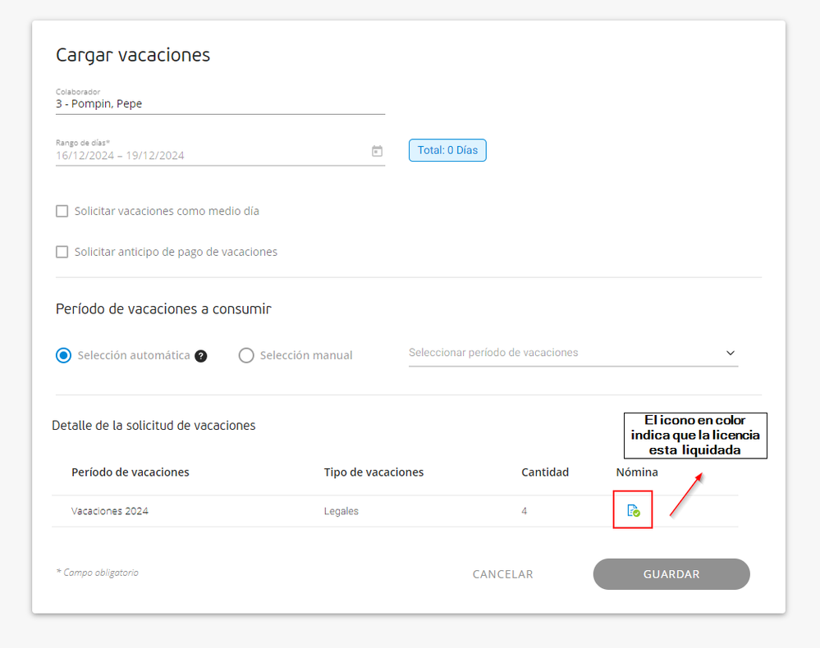Enable Solicitar vacaciones como medio día

click(x=62, y=211)
